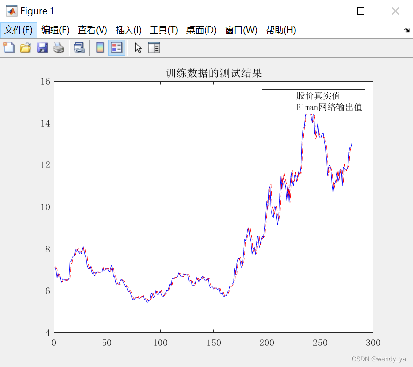Open the 帮助(H) menu
Image resolution: width=413 pixels, height=367 pixels.
click(281, 30)
